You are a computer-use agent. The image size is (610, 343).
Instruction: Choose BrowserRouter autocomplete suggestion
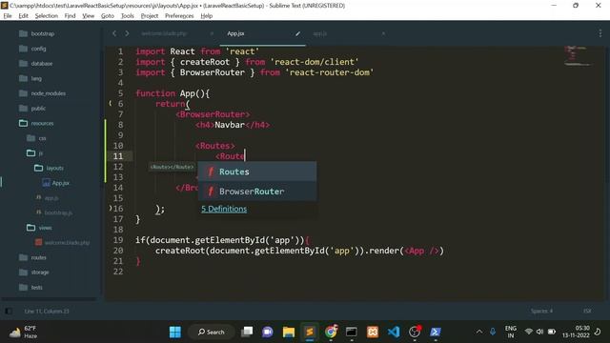(257, 192)
